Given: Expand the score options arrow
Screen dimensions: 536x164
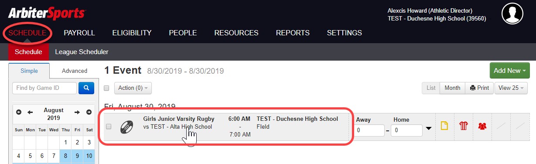Looking at the screenshot, I should (429, 128).
